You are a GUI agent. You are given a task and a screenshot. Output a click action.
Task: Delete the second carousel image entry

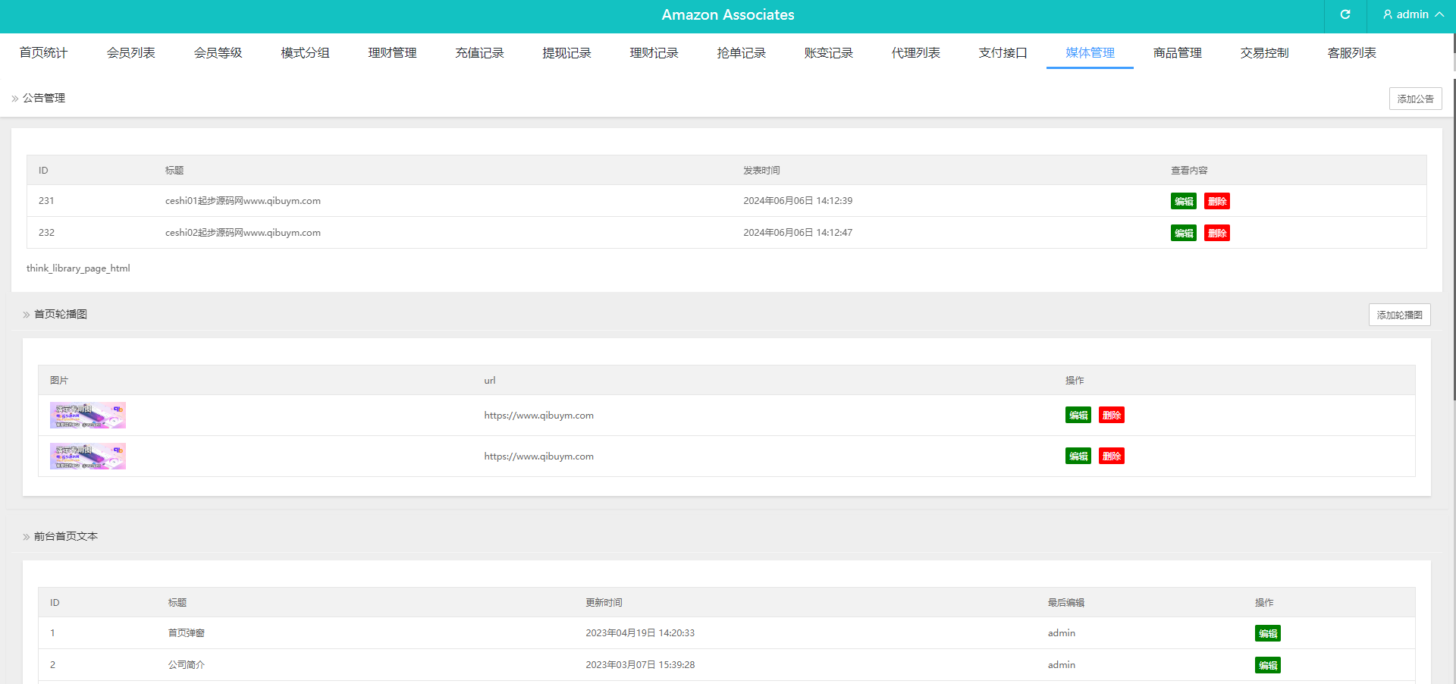[x=1111, y=457]
